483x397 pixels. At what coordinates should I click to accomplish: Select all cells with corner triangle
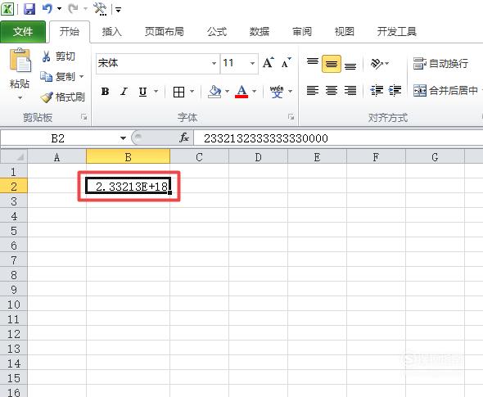[14, 157]
